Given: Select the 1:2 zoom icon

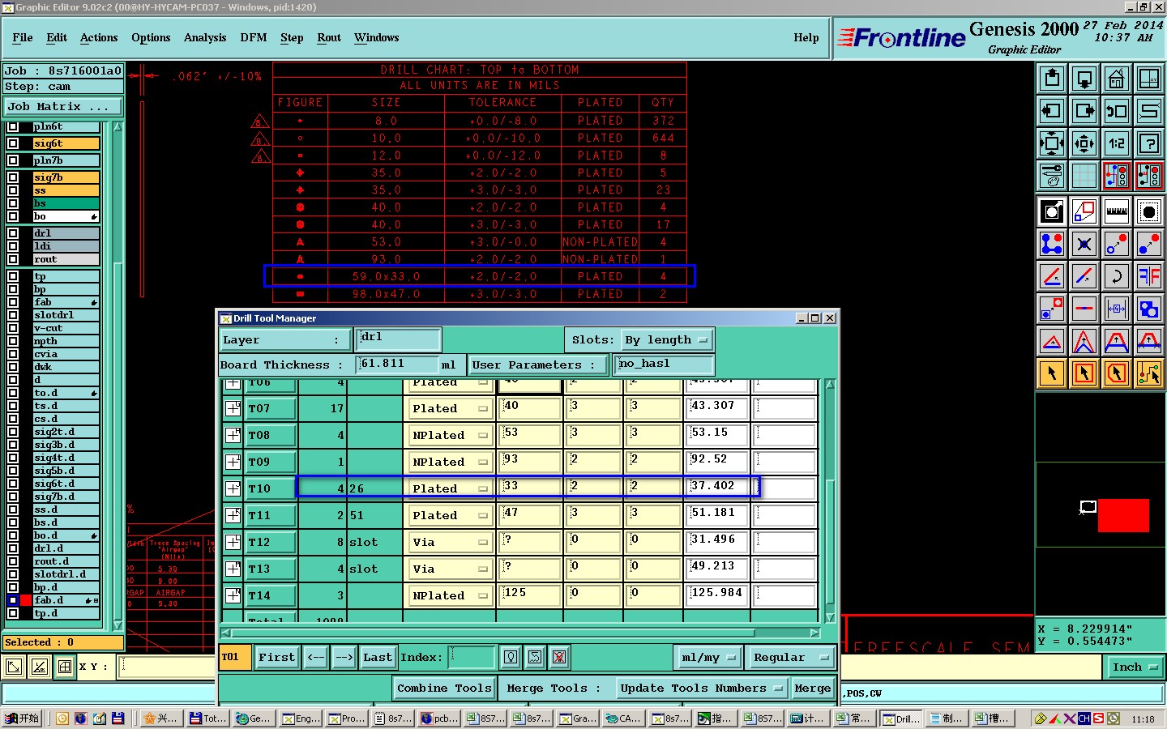Looking at the screenshot, I should click(x=1117, y=143).
